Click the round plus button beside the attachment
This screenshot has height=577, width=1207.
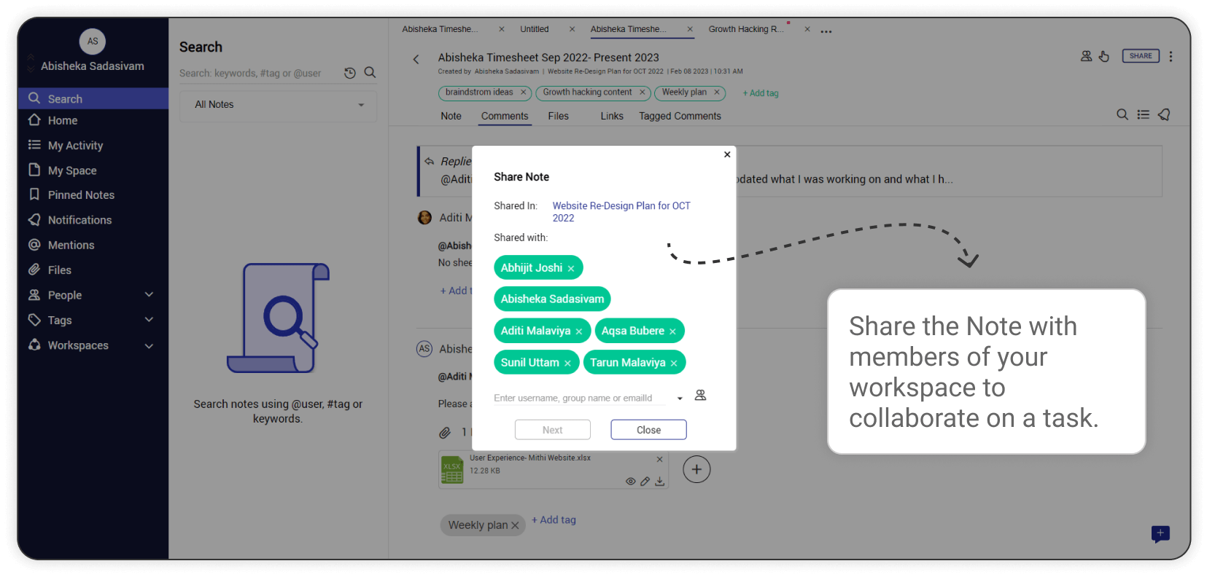[696, 470]
